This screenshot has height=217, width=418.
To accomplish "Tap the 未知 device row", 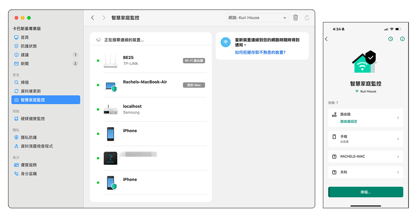I will pyautogui.click(x=366, y=172).
